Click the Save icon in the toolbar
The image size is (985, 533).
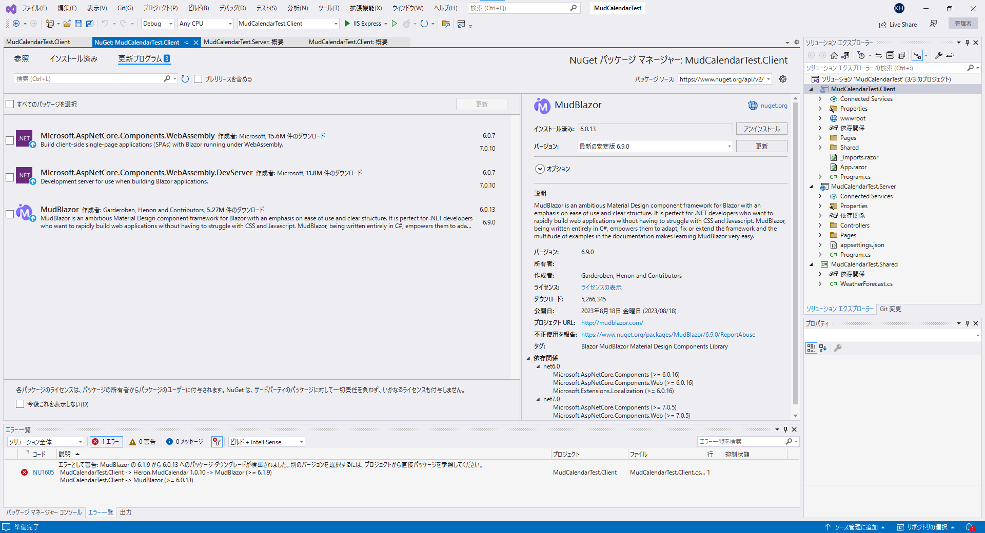pos(78,24)
